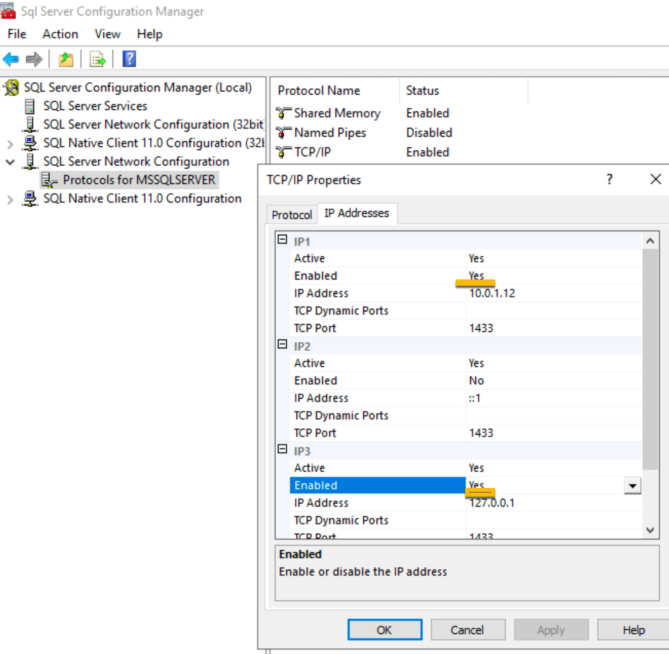Click the SQL Native Client 11.0 Configuration (32bit) icon
The height and width of the screenshot is (654, 669).
30,143
